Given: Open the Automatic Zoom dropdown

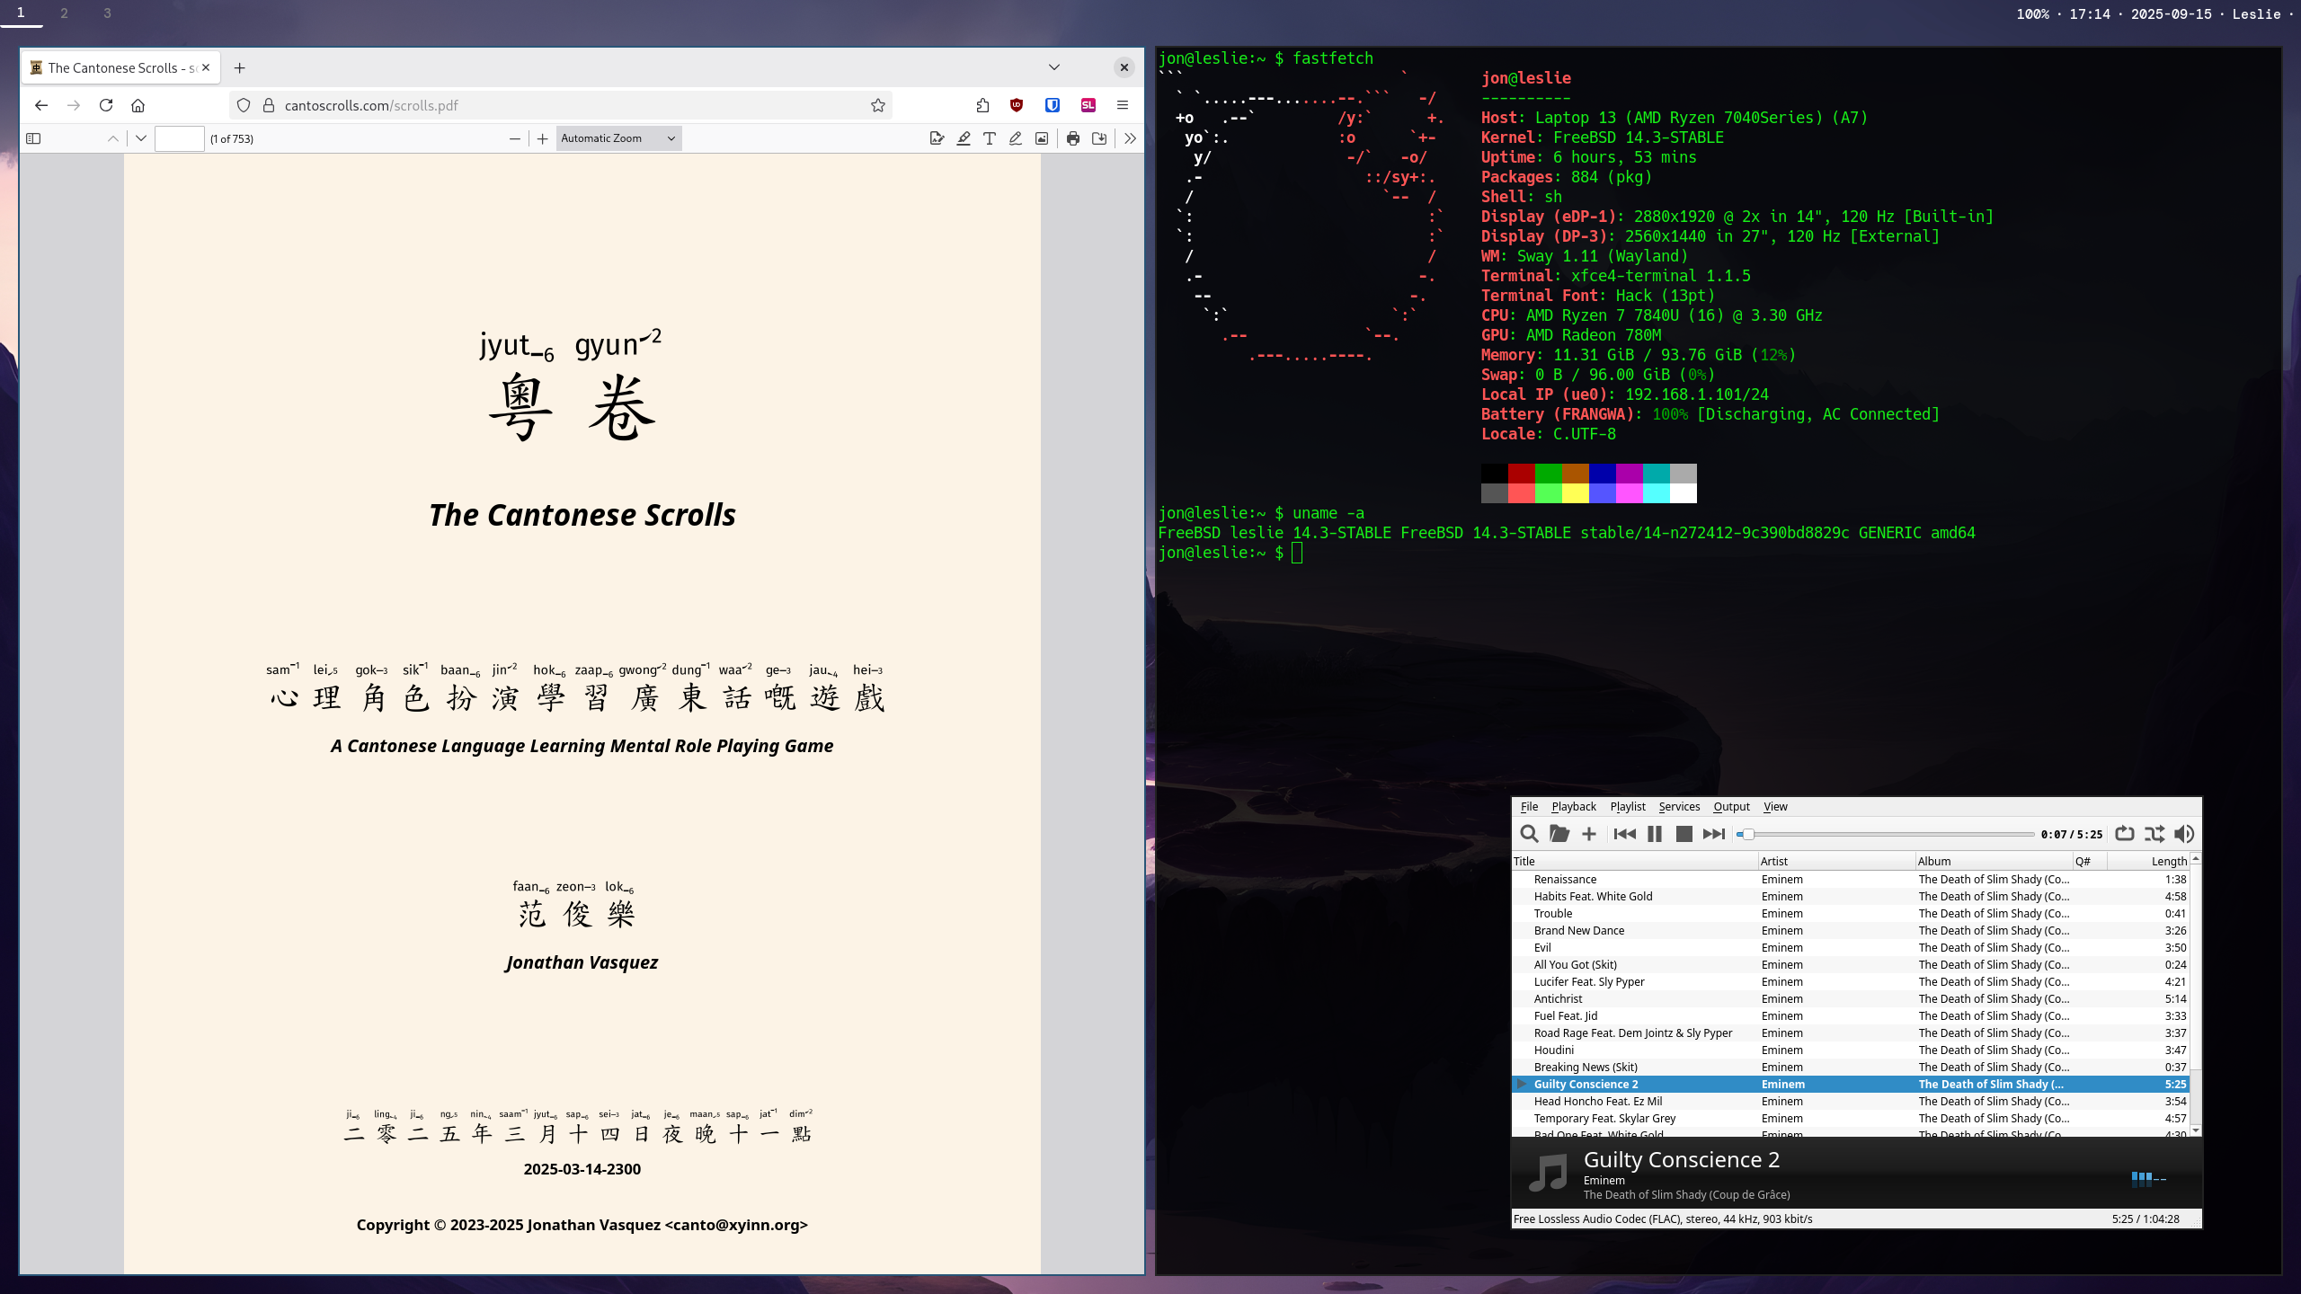Looking at the screenshot, I should point(618,138).
